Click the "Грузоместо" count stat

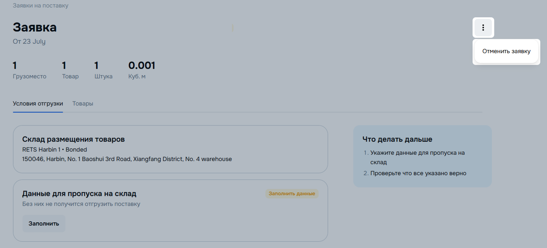pos(30,71)
